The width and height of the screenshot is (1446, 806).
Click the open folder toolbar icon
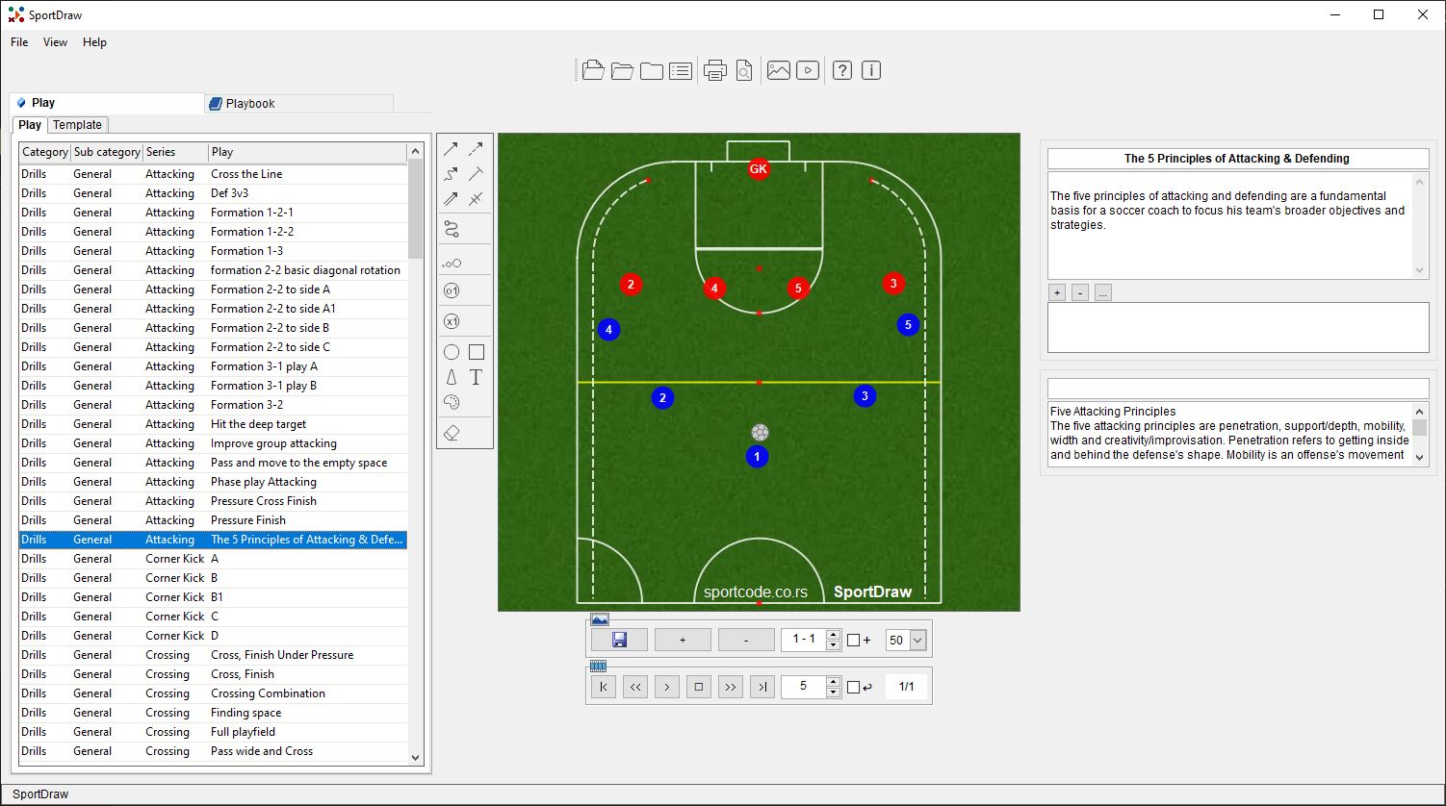click(x=622, y=70)
